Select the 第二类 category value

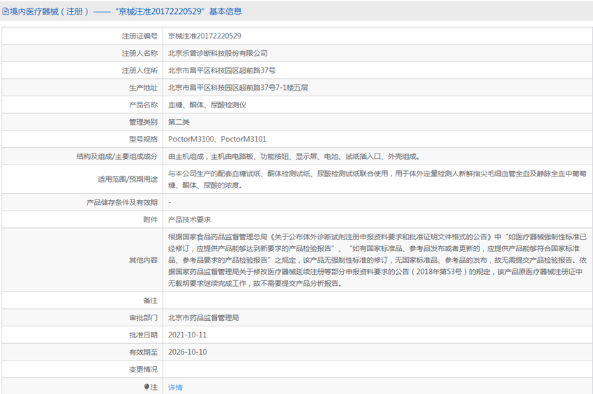tap(179, 122)
